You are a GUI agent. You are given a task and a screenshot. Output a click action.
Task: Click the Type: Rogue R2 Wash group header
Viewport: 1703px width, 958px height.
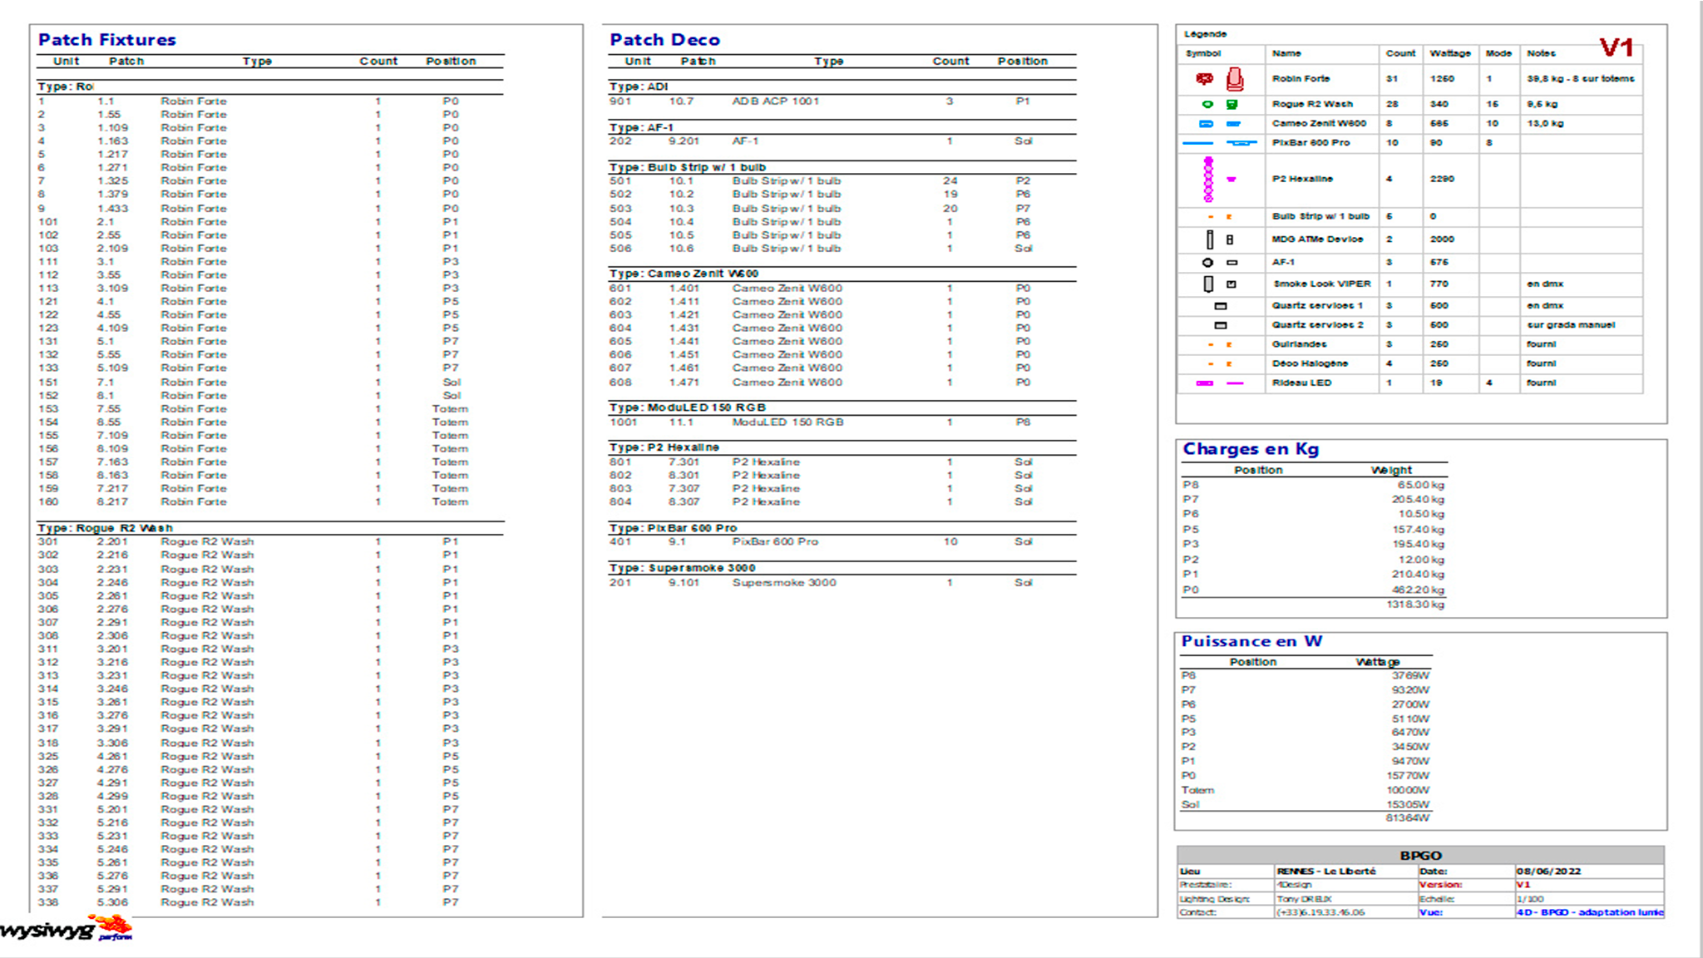[x=106, y=528]
